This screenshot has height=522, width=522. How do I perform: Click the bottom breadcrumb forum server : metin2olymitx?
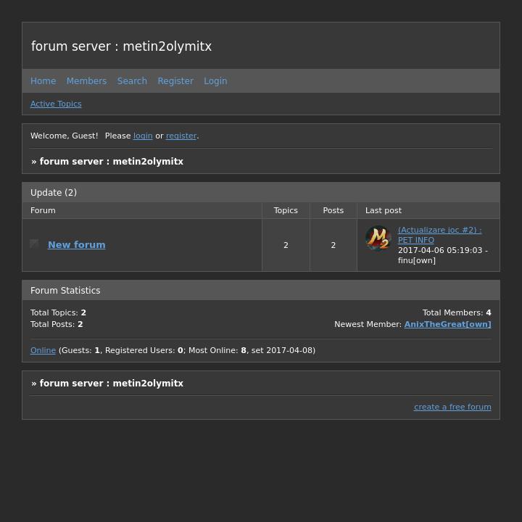tap(111, 384)
